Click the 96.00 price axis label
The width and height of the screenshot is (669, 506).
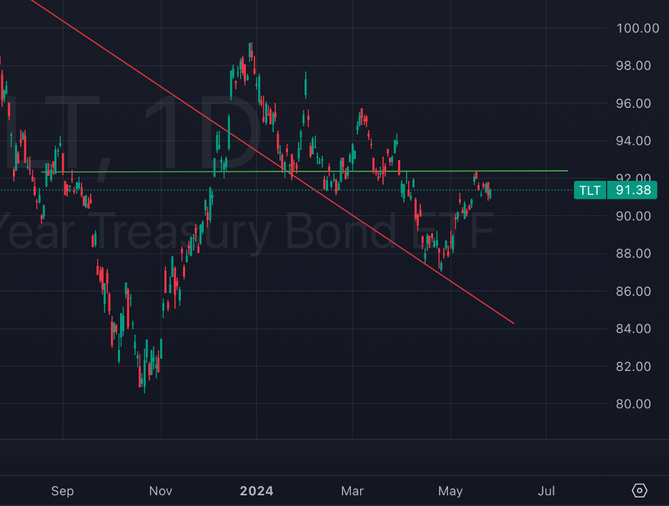[x=633, y=103]
